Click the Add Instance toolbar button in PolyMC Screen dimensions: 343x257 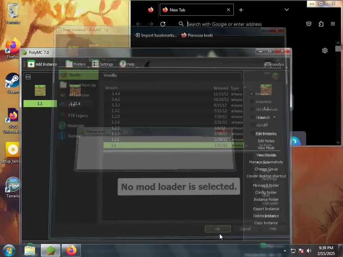[x=42, y=64]
